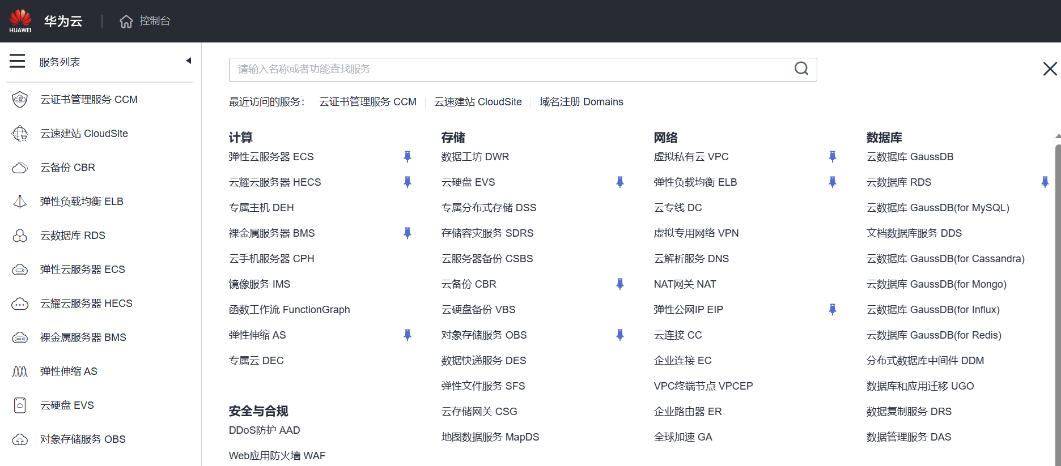
Task: Click the HECS sidebar icon
Action: tap(20, 303)
